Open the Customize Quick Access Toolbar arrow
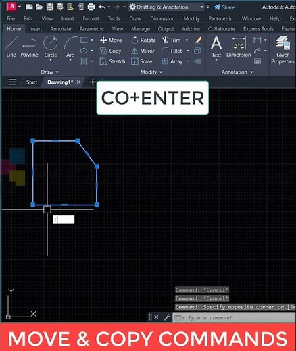Viewport: 296px width, 351px height. 207,7
